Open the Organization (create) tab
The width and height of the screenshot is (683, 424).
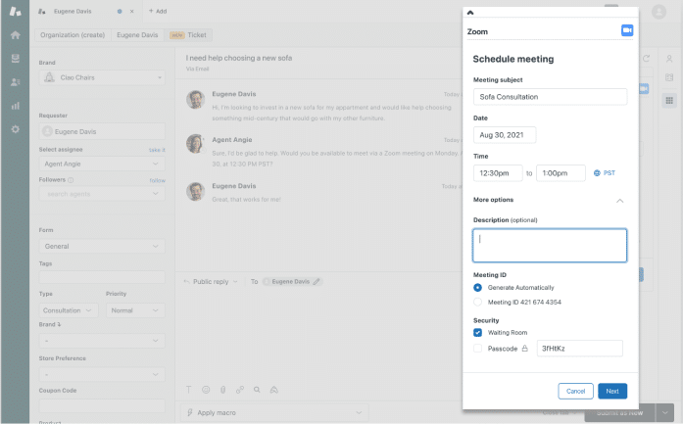tap(73, 35)
